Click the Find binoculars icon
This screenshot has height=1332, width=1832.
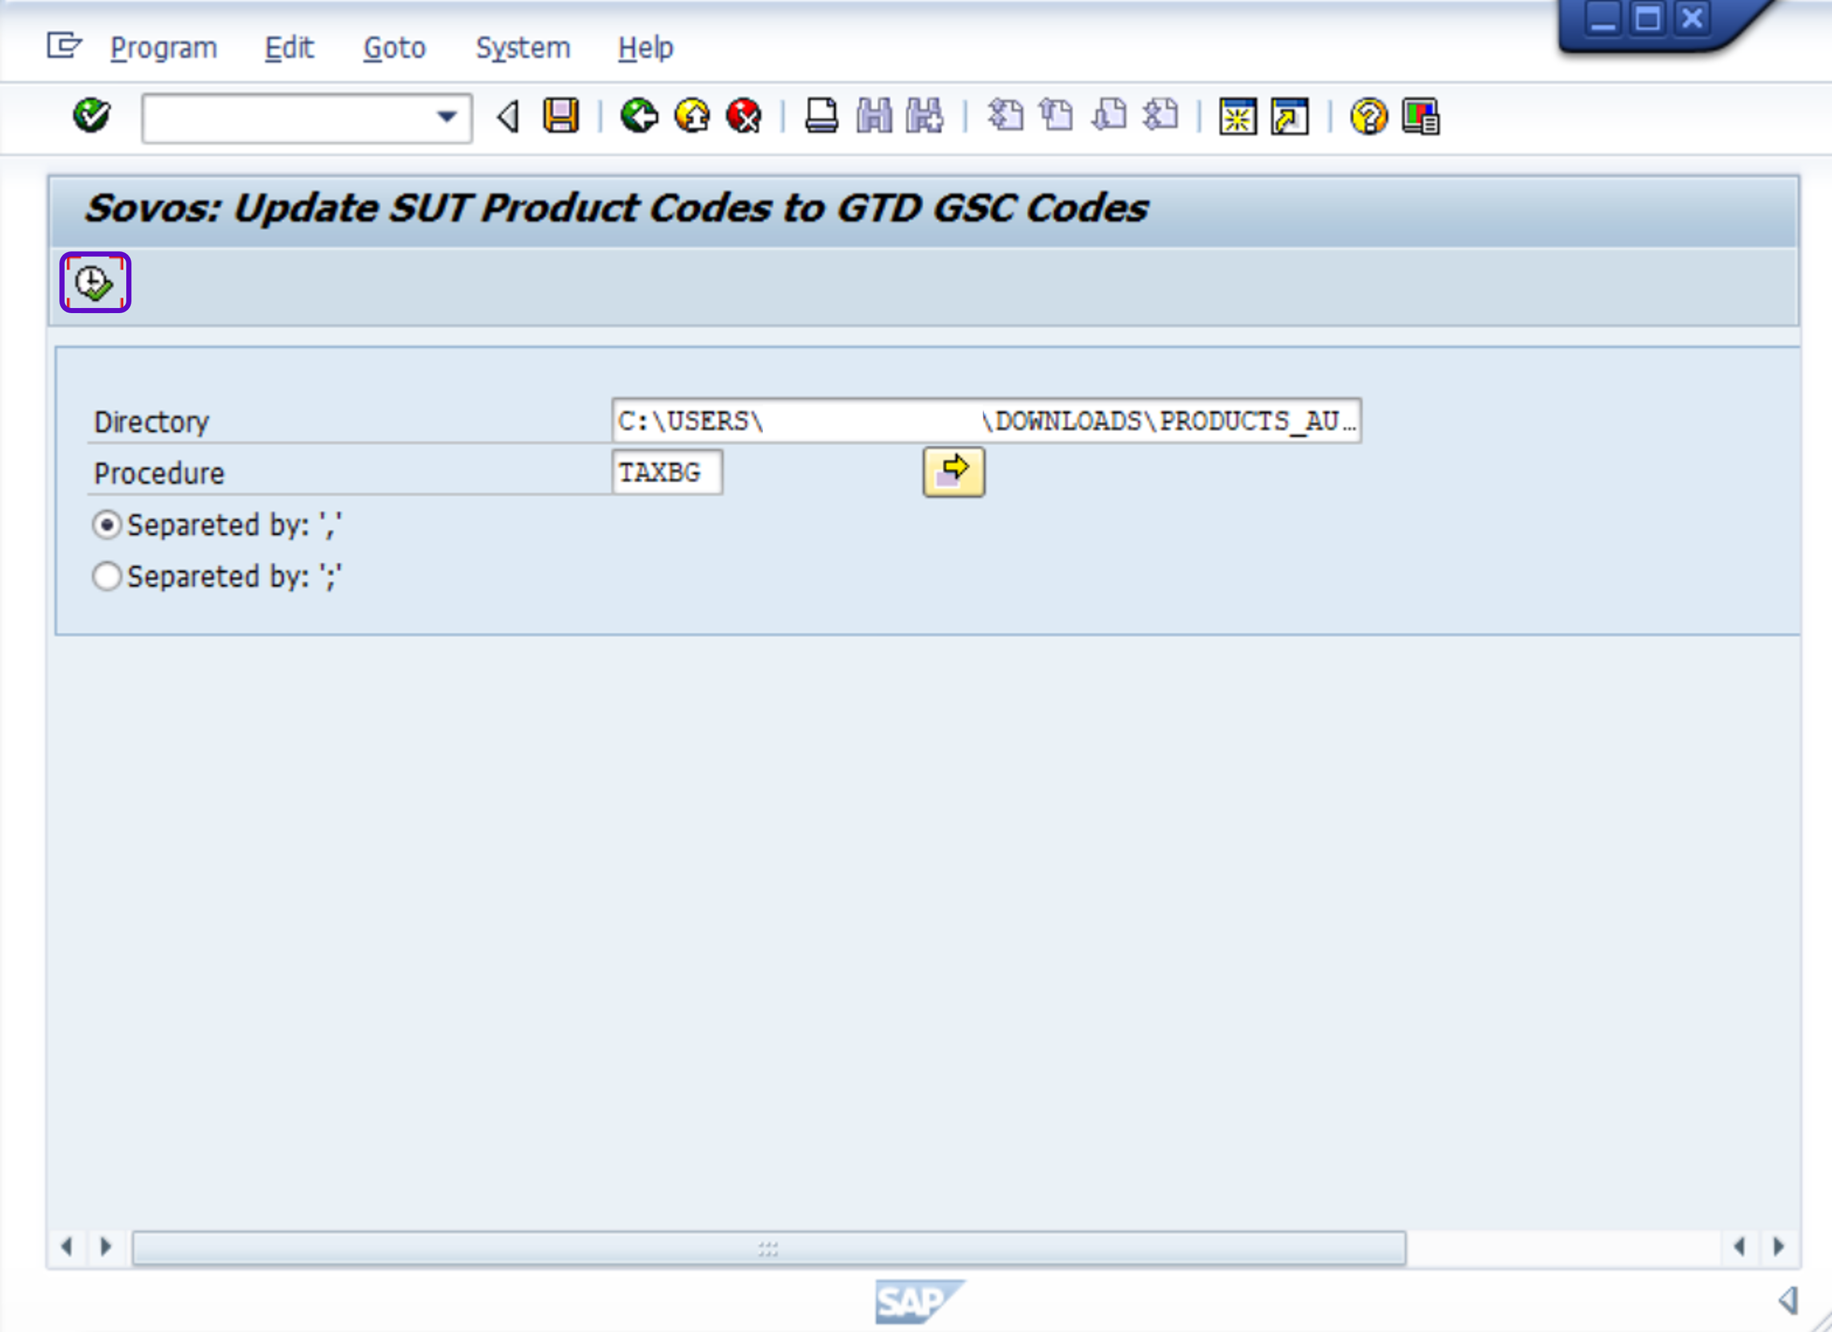pos(874,115)
